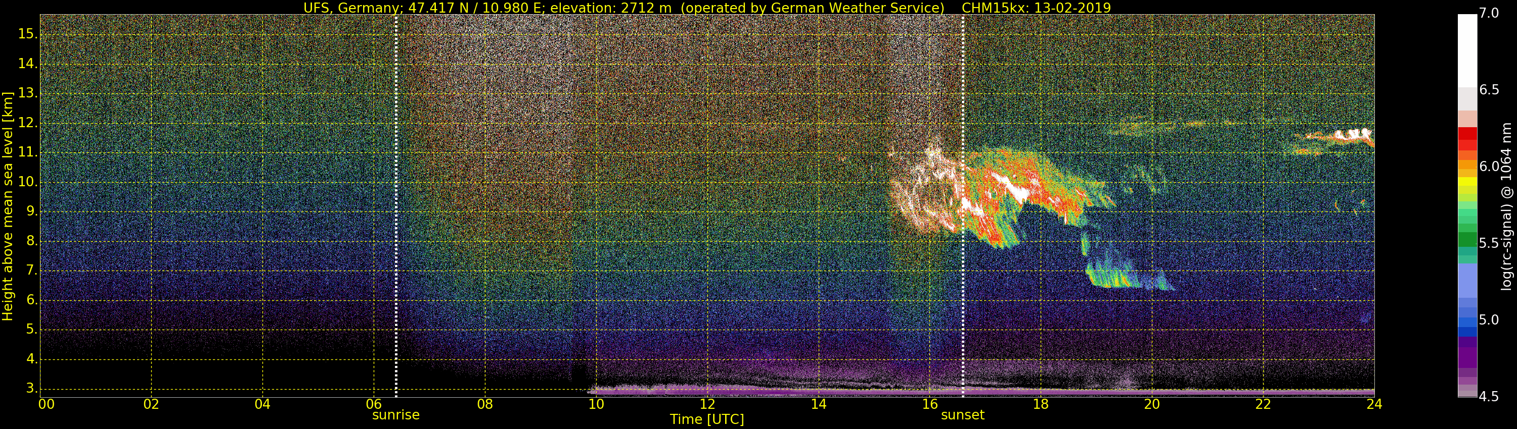This screenshot has width=1517, height=429.
Task: Click the 'Height above mean sea level [km]' label
Action: (8, 206)
